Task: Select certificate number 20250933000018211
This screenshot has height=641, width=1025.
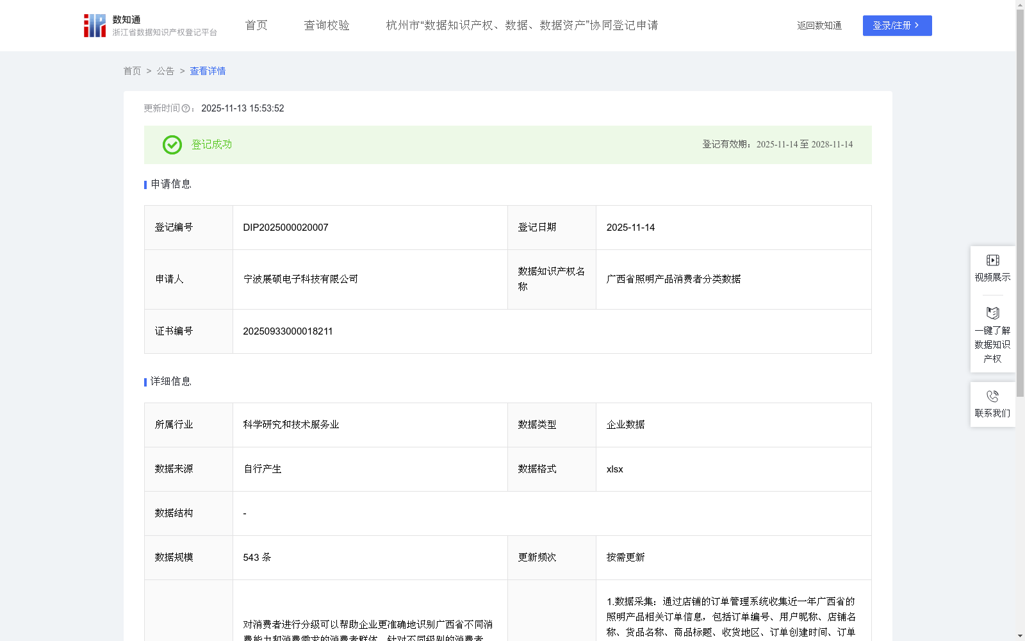Action: coord(288,331)
